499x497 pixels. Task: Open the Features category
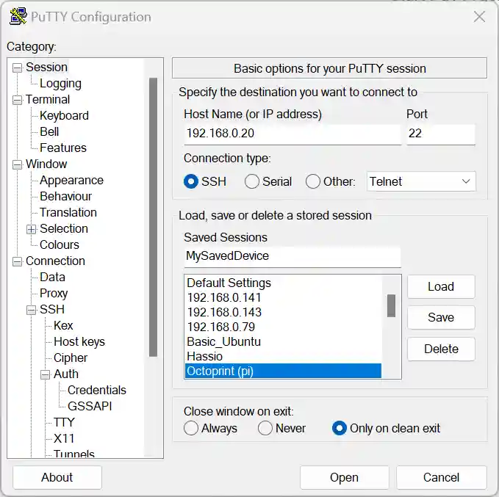coord(63,148)
